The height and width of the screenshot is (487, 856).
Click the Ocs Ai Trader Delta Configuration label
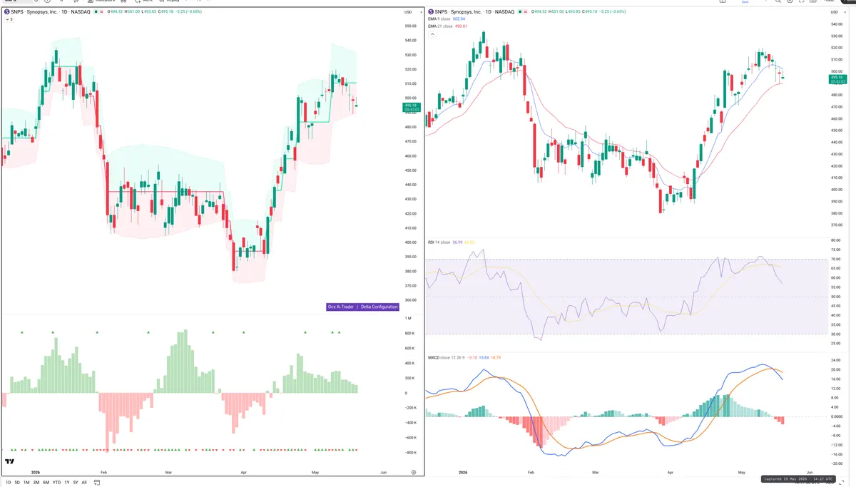coord(362,307)
